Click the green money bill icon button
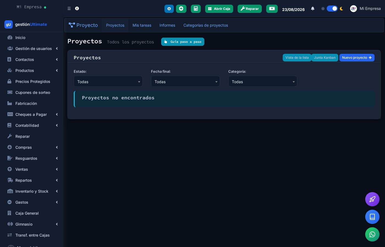The width and height of the screenshot is (385, 247). (x=272, y=9)
